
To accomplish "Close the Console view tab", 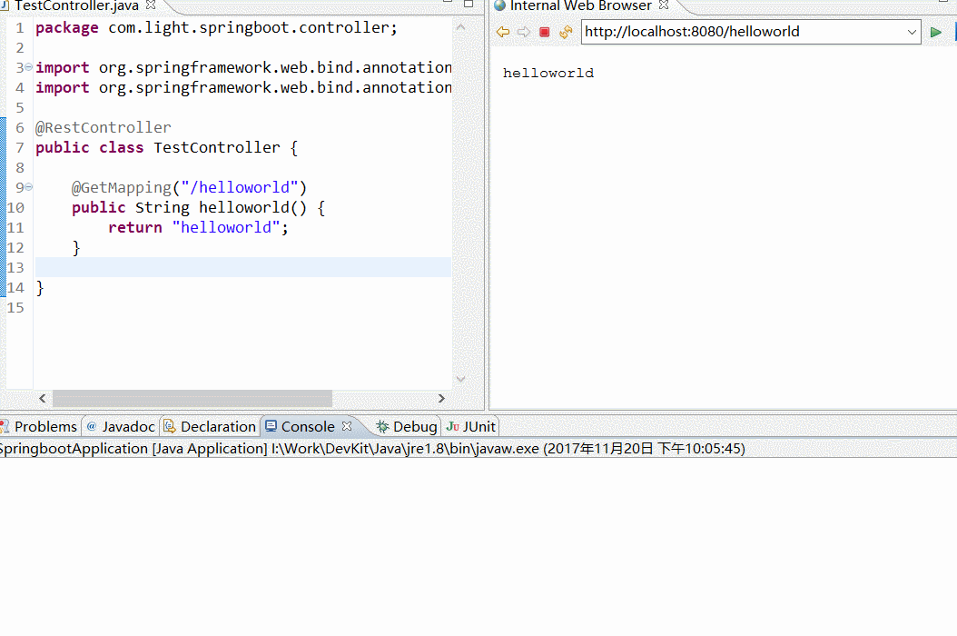I will (x=347, y=425).
